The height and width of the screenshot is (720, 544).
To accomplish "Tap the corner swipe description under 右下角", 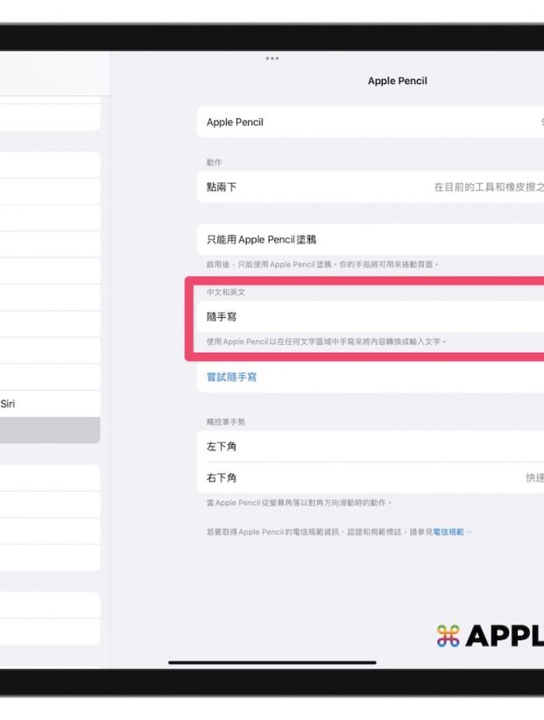I will pyautogui.click(x=299, y=504).
